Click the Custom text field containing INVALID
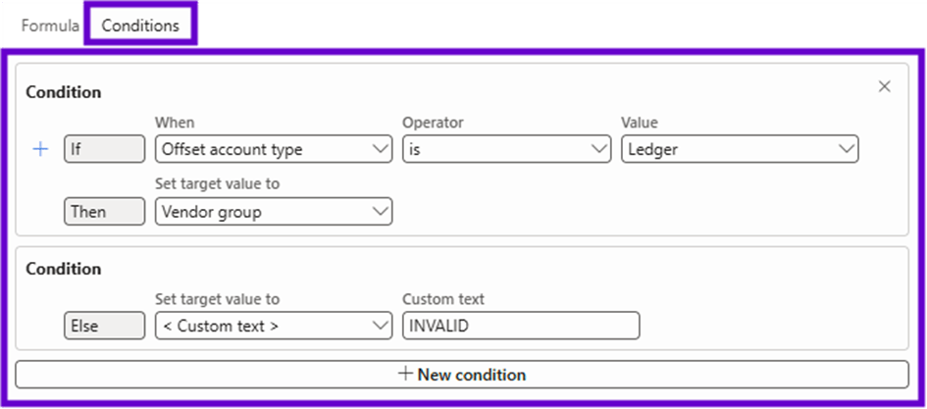This screenshot has height=409, width=927. coord(520,326)
